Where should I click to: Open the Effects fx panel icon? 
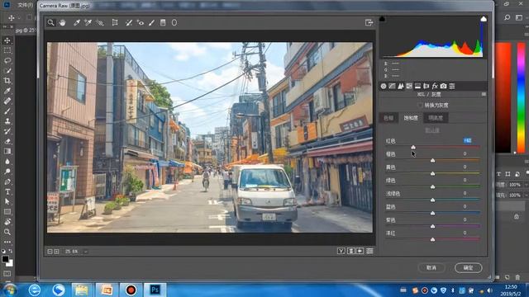[x=435, y=86]
